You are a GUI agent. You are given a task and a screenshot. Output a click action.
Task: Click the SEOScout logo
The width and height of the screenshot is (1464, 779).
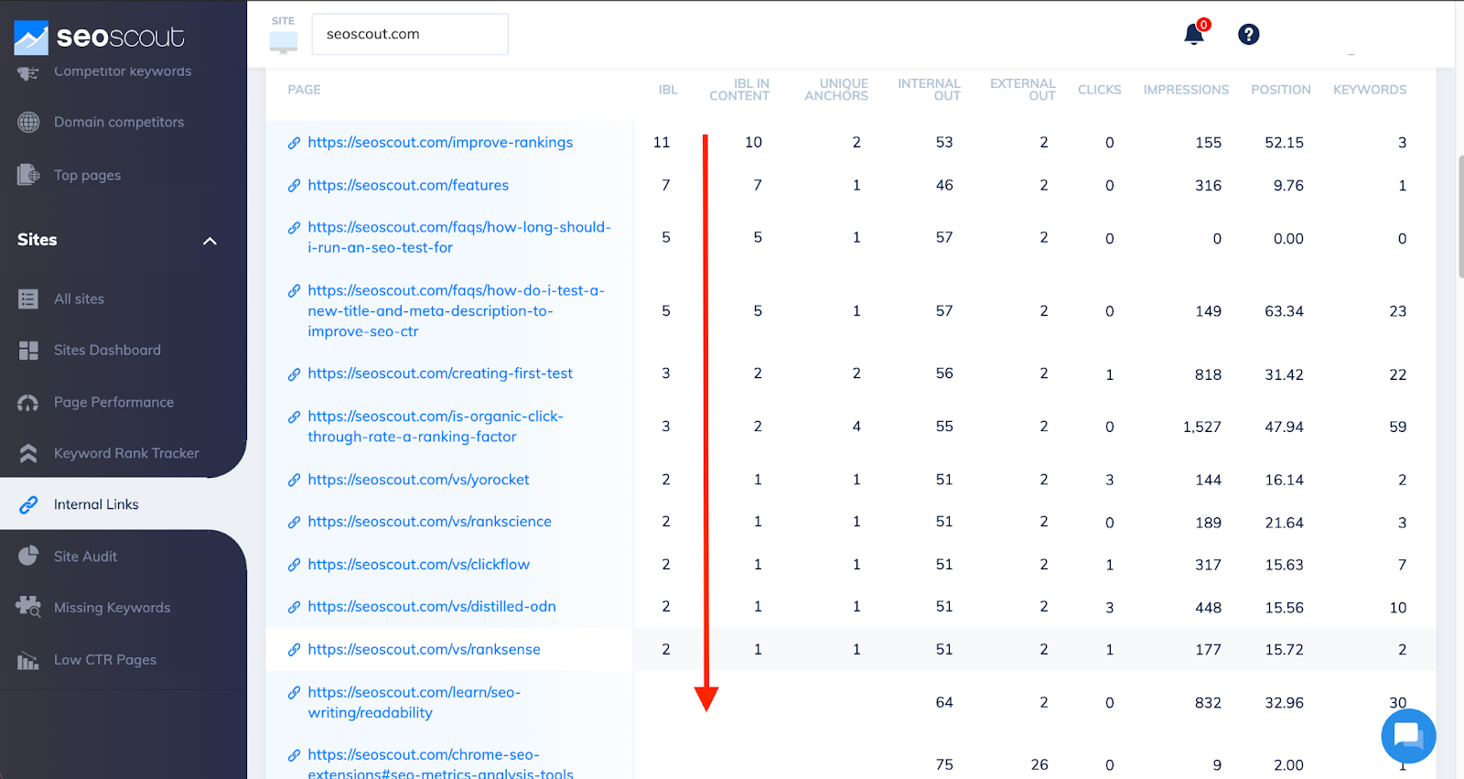(99, 37)
